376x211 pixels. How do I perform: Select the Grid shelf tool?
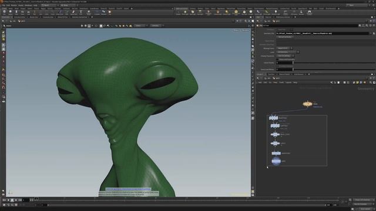tap(28, 12)
